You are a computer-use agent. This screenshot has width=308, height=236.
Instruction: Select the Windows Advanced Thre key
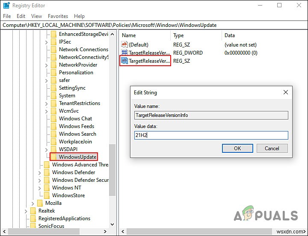coord(80,165)
